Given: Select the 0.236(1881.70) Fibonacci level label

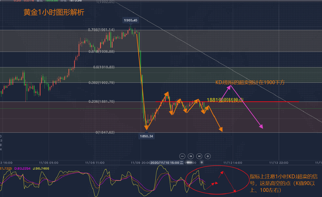Looking at the screenshot, I should coord(102,101).
